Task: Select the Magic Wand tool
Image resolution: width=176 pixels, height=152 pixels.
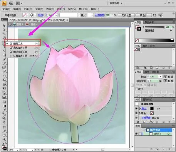Action: (x=4, y=34)
